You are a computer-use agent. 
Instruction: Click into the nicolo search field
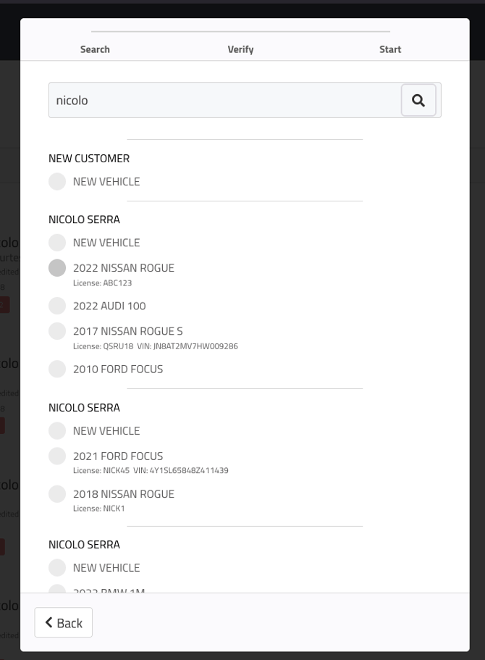[224, 101]
